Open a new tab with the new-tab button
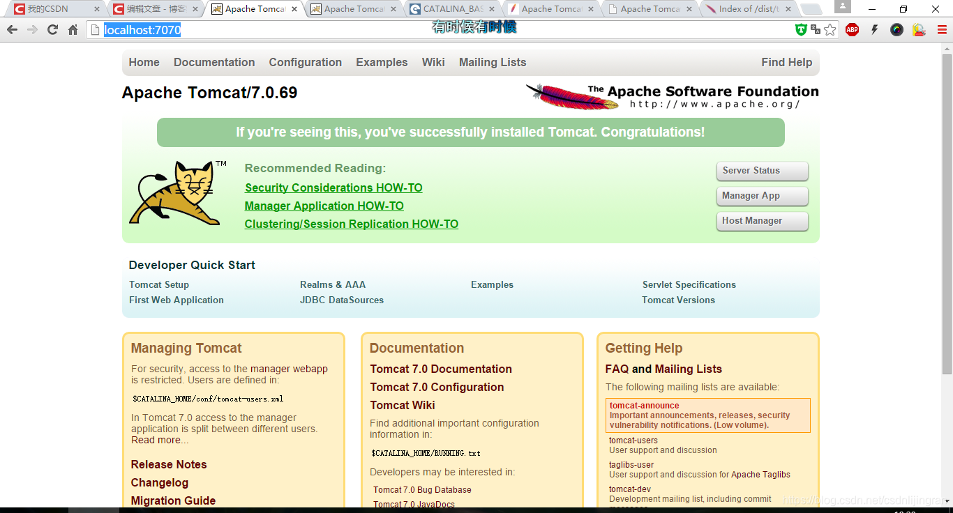The width and height of the screenshot is (953, 513). coord(811,9)
